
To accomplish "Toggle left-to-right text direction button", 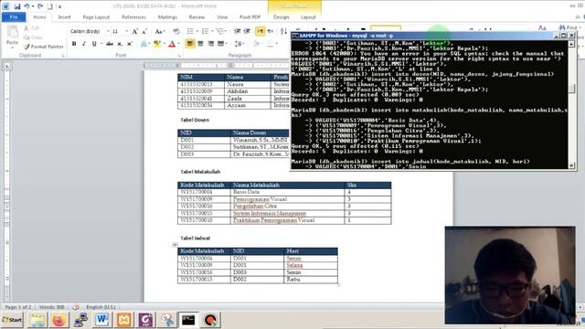I will (x=261, y=31).
